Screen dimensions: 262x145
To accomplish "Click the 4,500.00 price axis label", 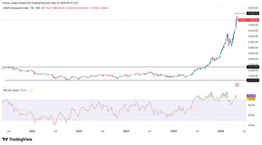I will [253, 53].
